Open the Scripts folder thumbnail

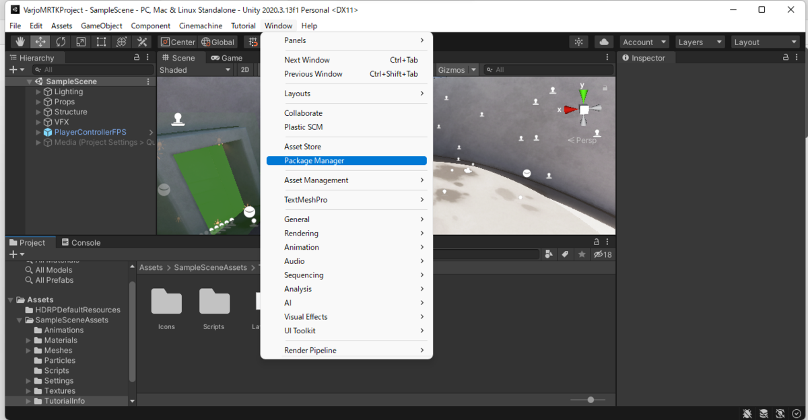click(x=214, y=301)
